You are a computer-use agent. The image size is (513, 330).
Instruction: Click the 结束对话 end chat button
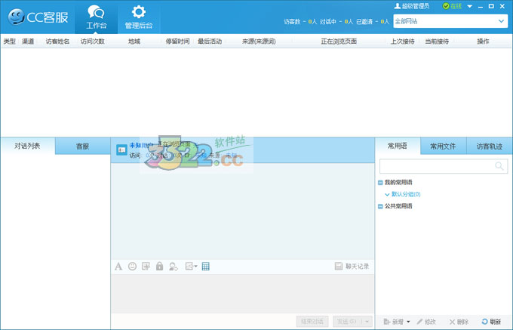click(x=312, y=322)
